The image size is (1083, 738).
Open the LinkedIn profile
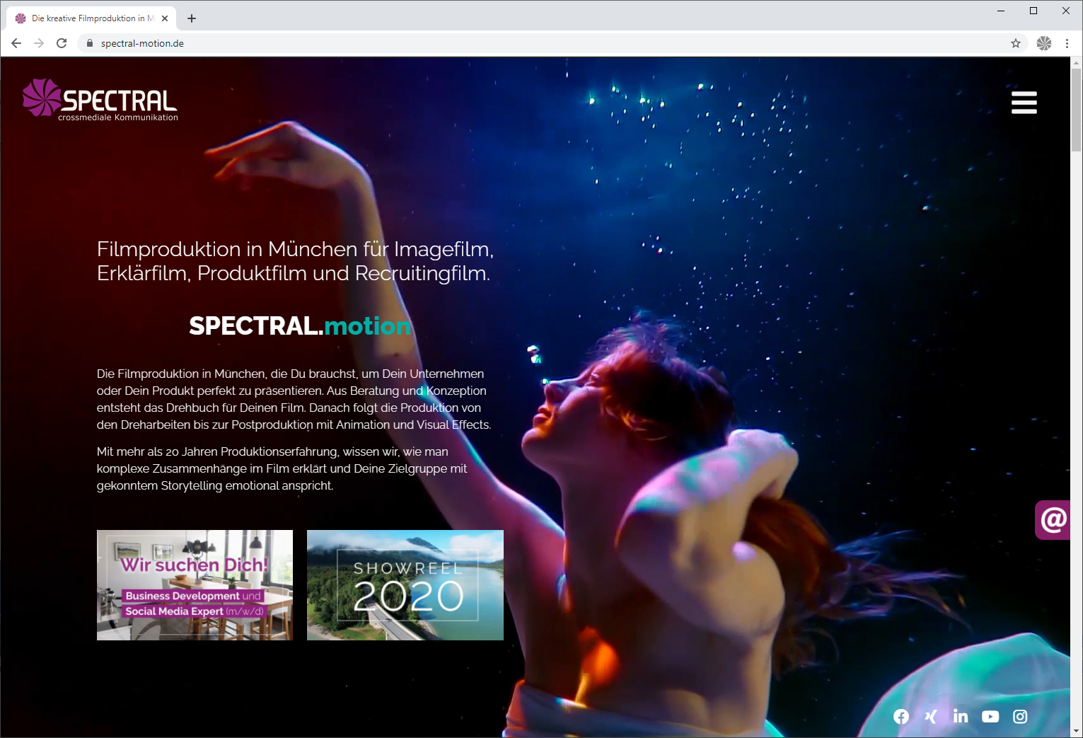(961, 717)
